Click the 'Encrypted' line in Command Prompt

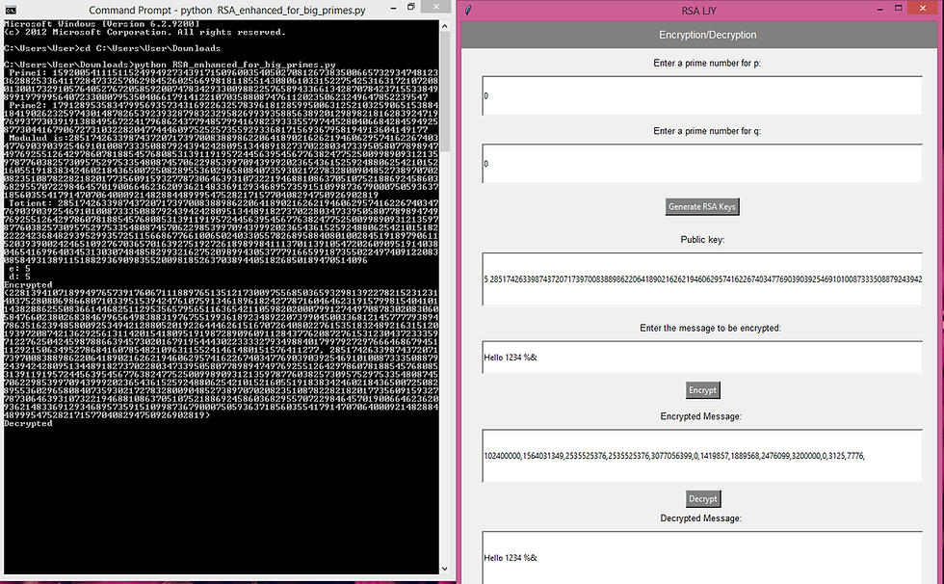click(28, 285)
